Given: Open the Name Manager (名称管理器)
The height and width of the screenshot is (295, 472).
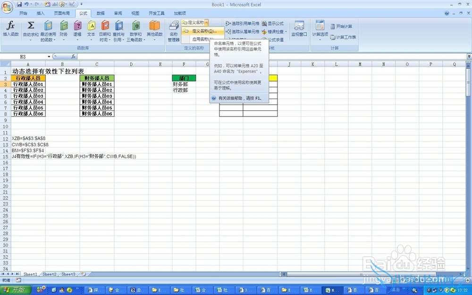Looking at the screenshot, I should tap(174, 31).
